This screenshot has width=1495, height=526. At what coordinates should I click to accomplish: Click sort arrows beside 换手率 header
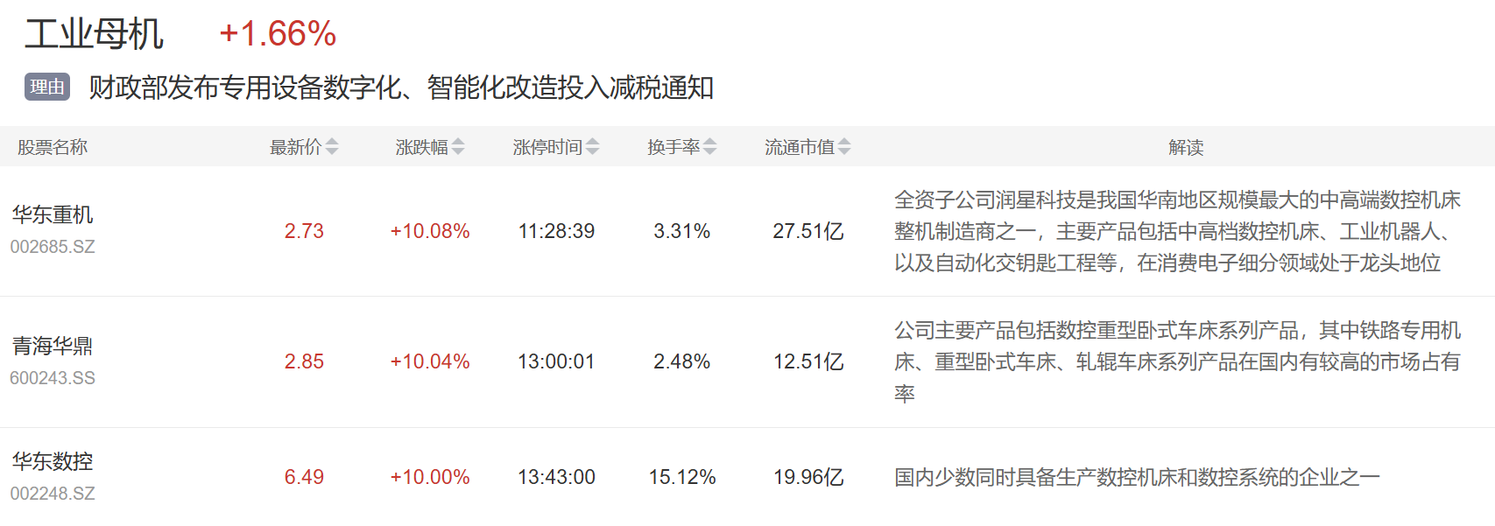tap(710, 147)
